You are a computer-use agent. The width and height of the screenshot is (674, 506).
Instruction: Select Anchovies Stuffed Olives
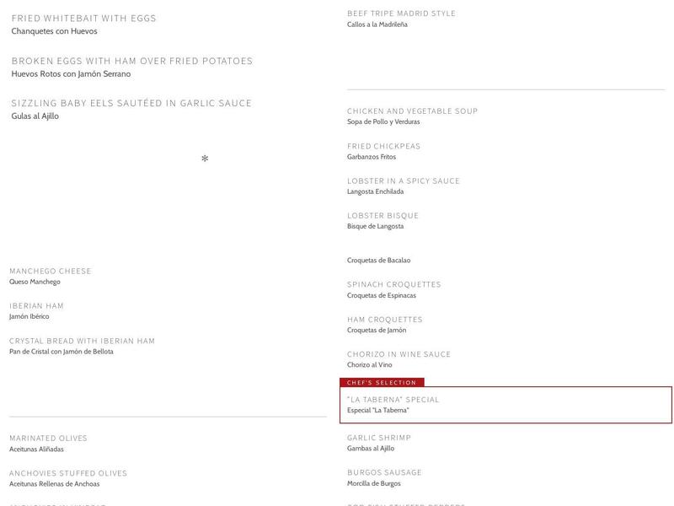68,473
